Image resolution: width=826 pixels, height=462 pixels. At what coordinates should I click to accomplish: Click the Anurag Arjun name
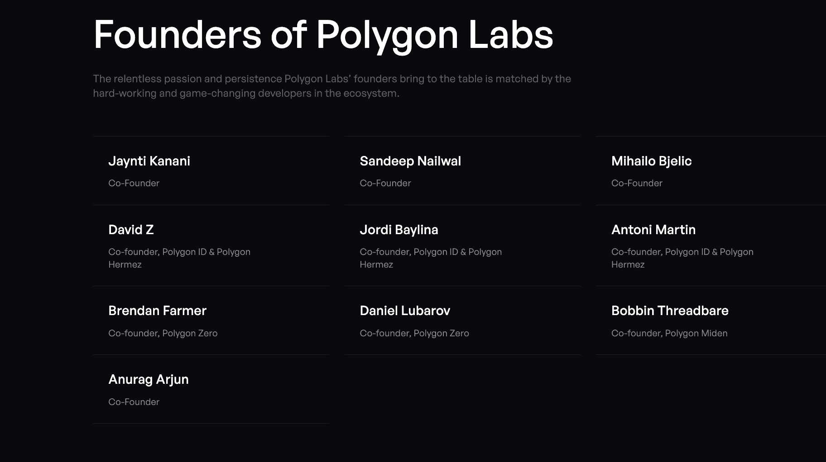149,380
